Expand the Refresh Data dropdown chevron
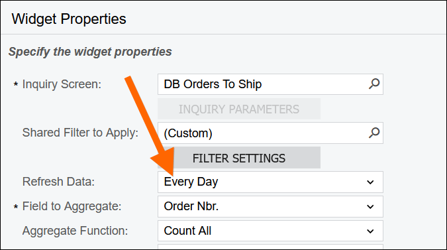Image resolution: width=447 pixels, height=250 pixels. (370, 182)
